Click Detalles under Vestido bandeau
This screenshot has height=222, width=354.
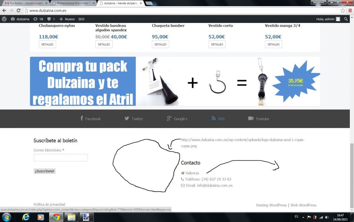pos(104,44)
